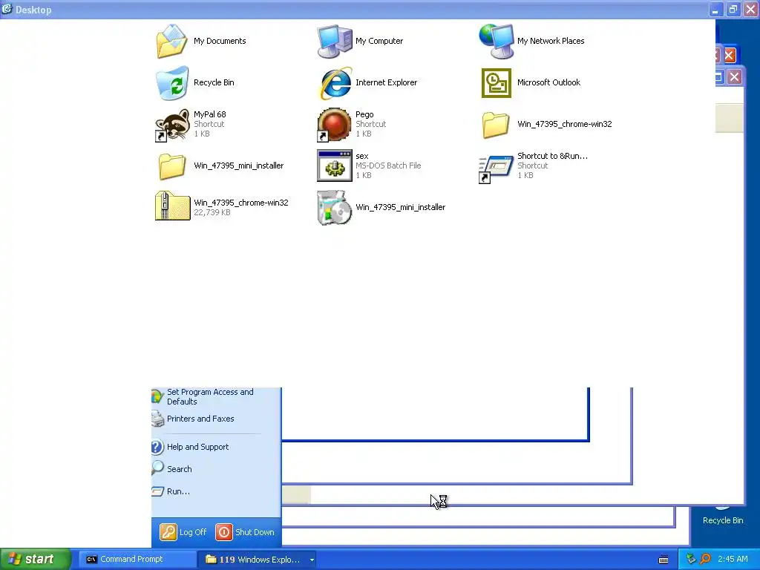Click the Microsoft Outlook label
Image resolution: width=760 pixels, height=570 pixels.
click(x=548, y=83)
